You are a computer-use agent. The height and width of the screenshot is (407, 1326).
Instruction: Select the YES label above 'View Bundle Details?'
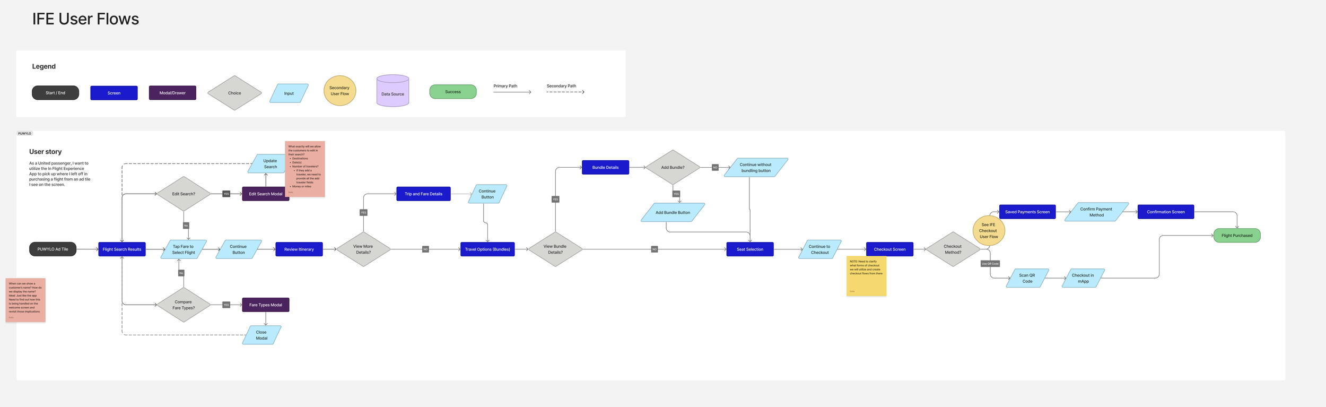[x=555, y=200]
